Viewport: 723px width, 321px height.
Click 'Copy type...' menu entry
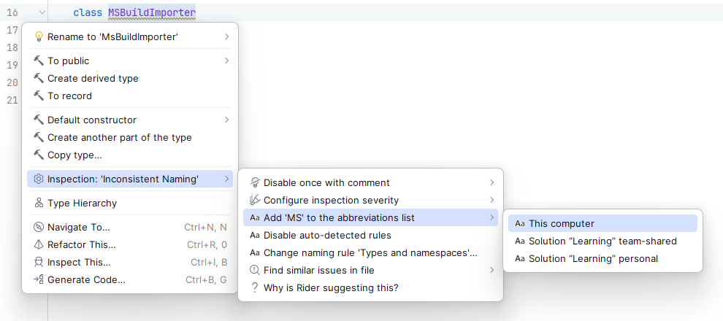tap(74, 155)
